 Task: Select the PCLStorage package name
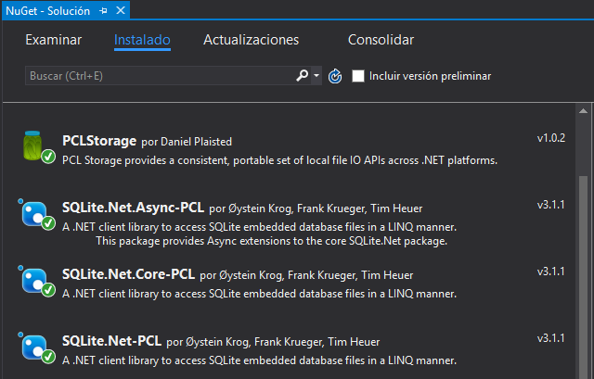(x=99, y=141)
